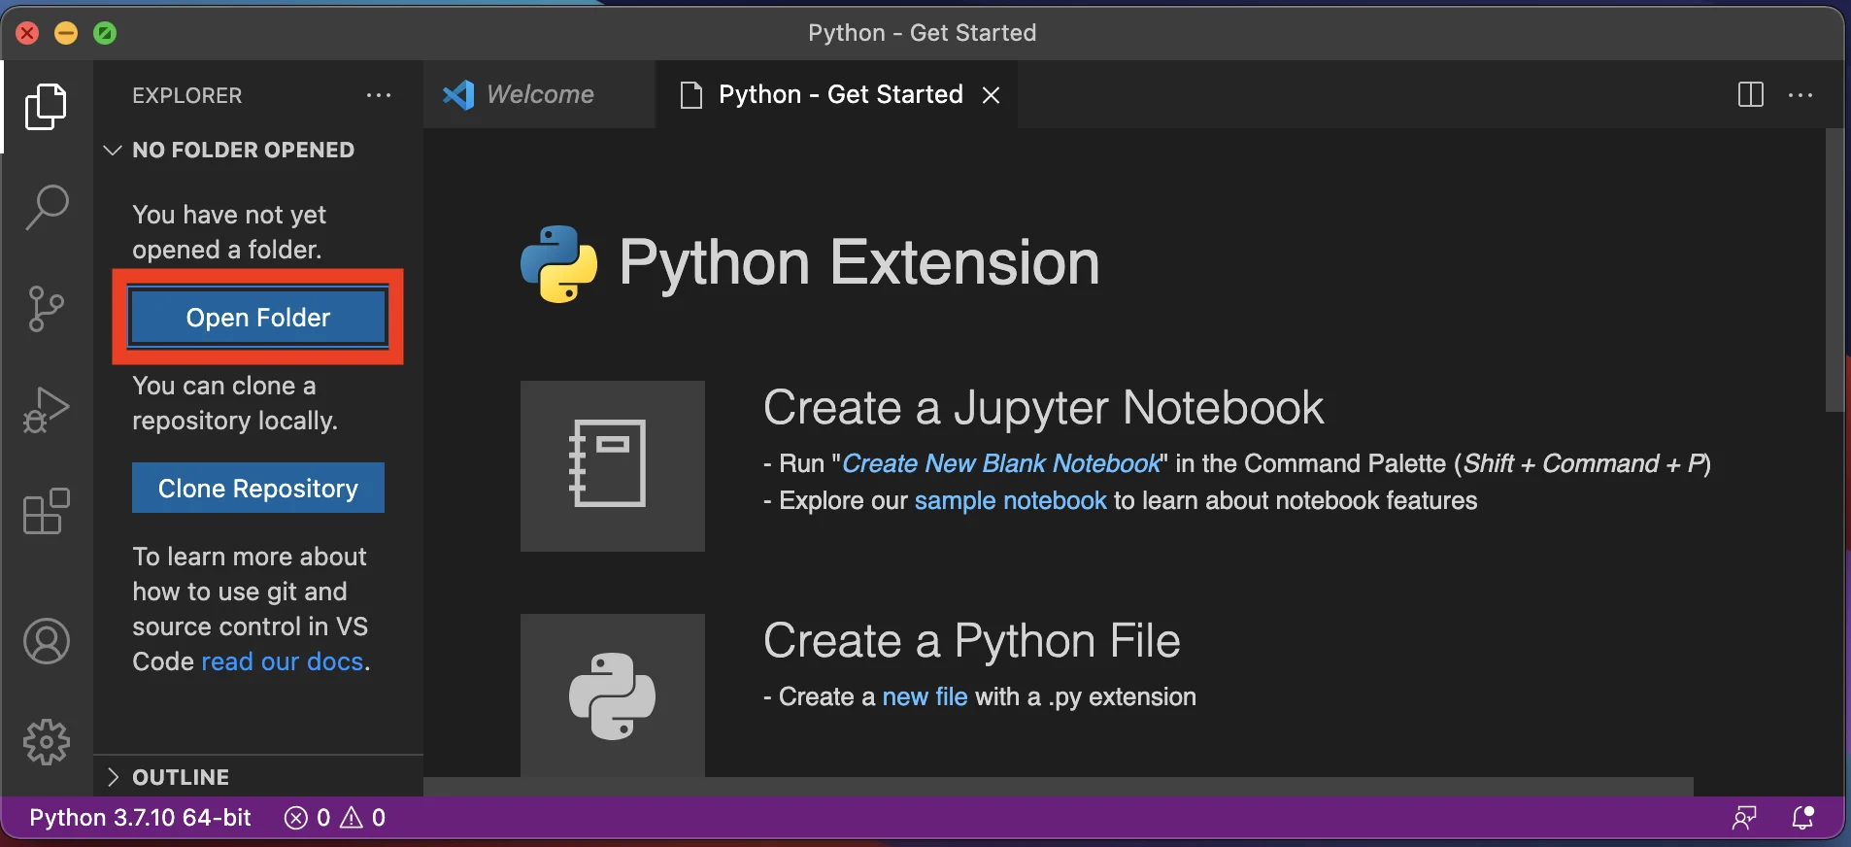Click errors and warnings count in status bar
The height and width of the screenshot is (847, 1851).
click(335, 818)
